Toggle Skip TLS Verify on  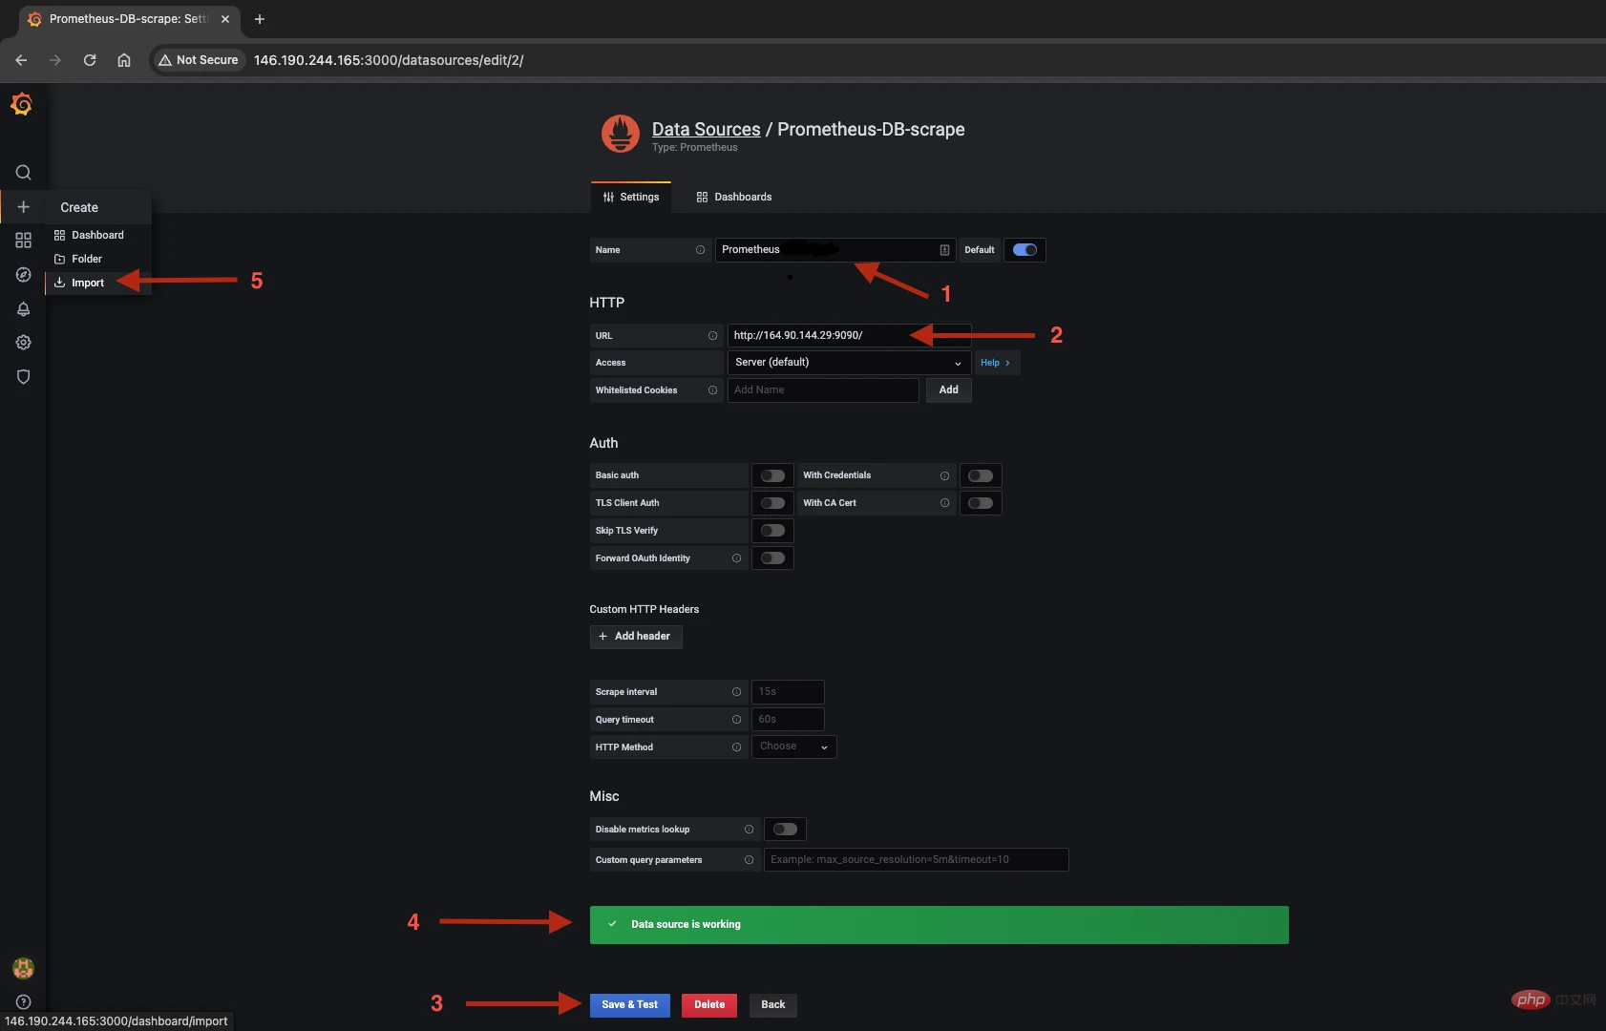pos(772,530)
